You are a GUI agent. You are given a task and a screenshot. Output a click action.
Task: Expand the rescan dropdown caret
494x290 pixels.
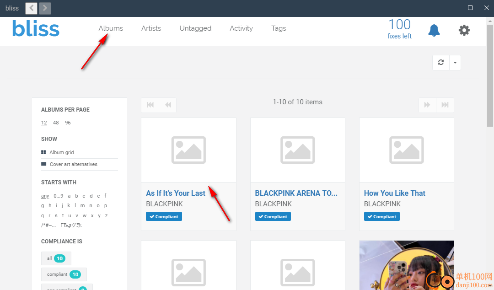[x=455, y=62]
